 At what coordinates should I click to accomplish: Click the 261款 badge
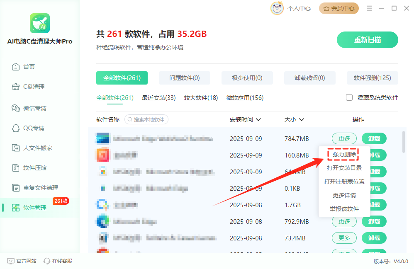(x=61, y=201)
